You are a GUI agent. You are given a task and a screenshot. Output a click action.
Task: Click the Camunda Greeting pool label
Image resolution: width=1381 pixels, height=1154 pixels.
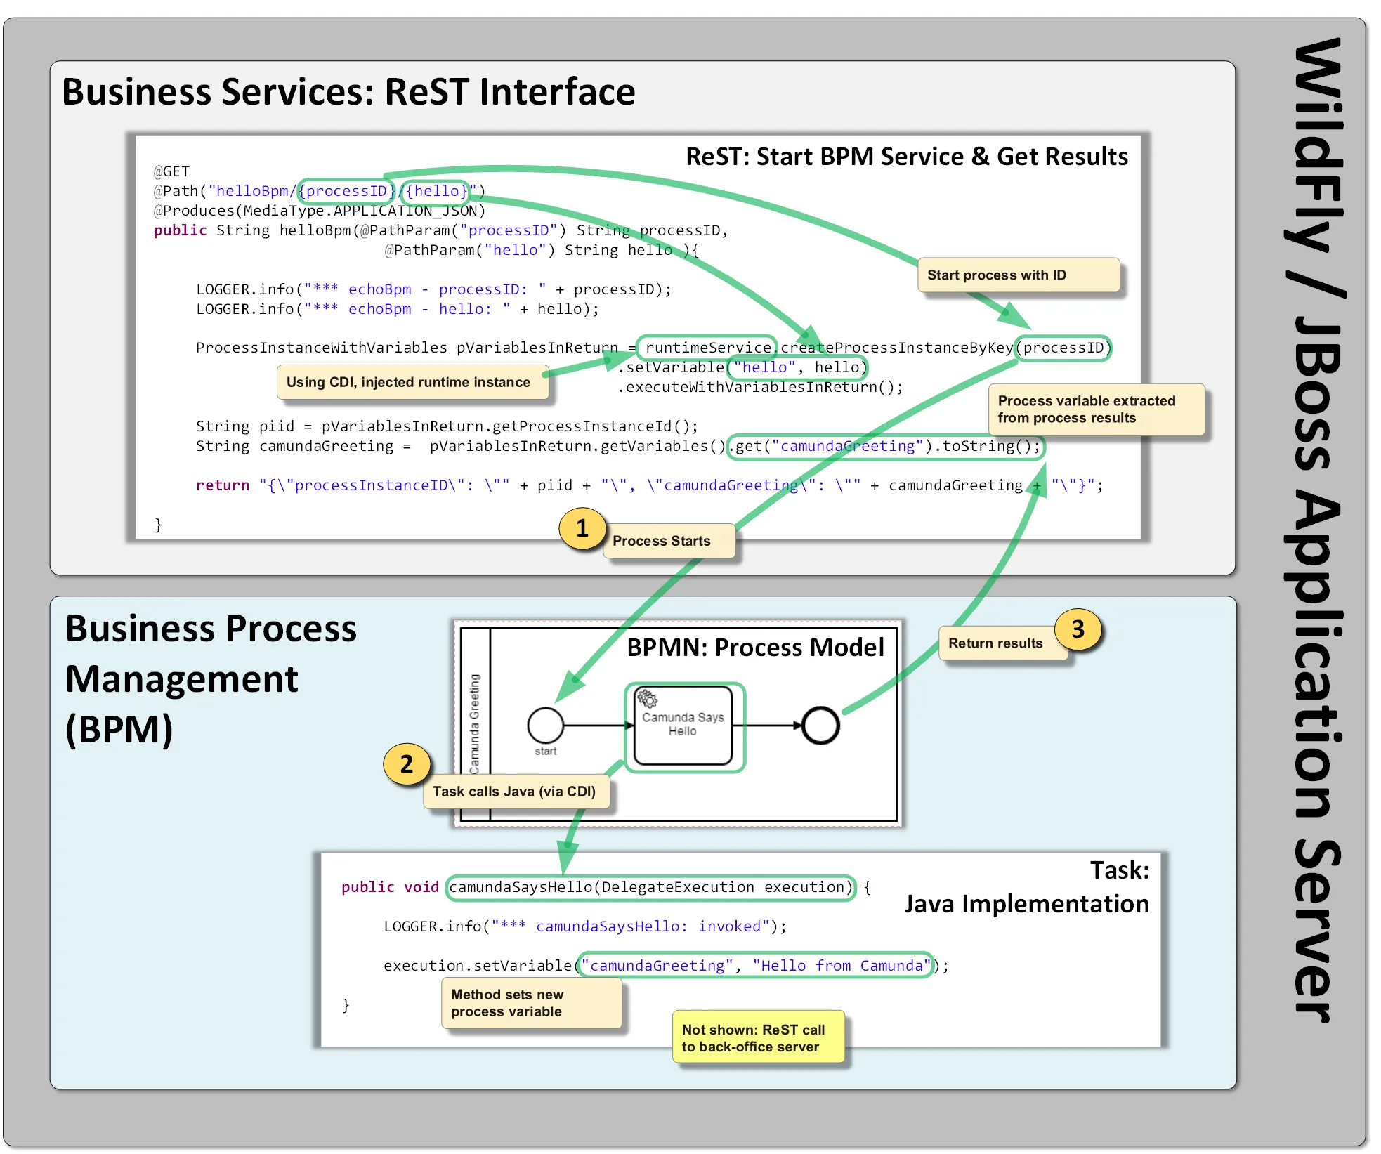(475, 723)
